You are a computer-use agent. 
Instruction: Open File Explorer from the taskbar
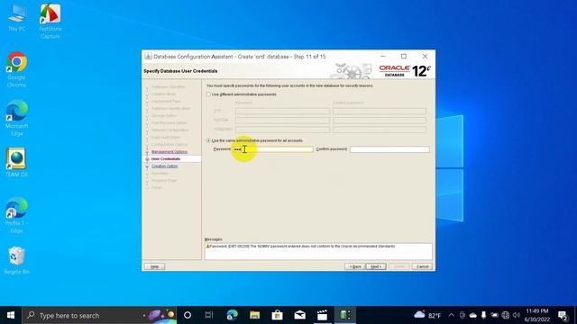[254, 315]
